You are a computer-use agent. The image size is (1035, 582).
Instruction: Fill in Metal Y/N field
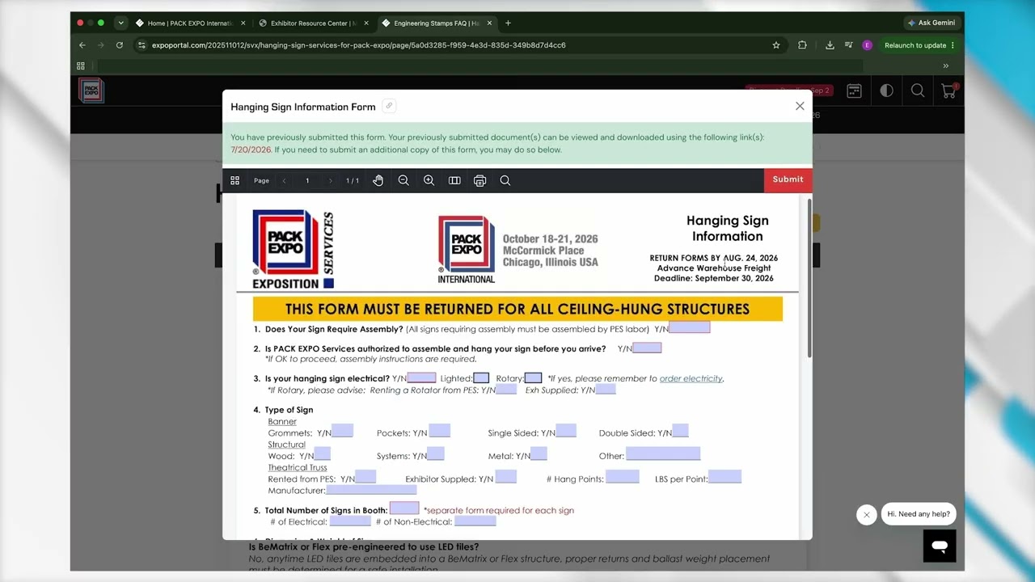tap(539, 454)
